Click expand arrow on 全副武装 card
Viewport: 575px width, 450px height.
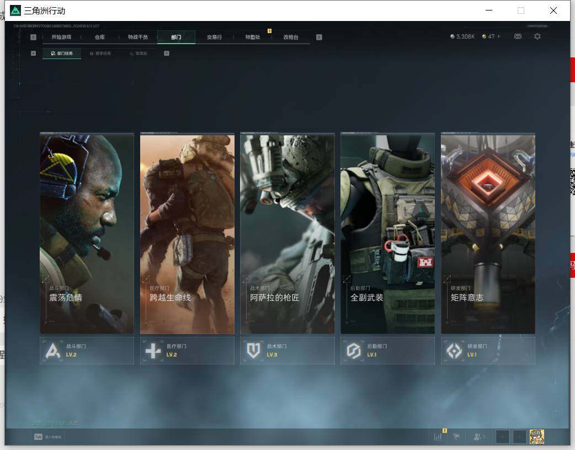coord(347,279)
